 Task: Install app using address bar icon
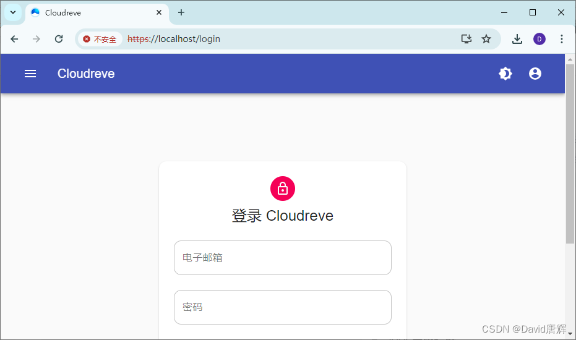point(466,39)
